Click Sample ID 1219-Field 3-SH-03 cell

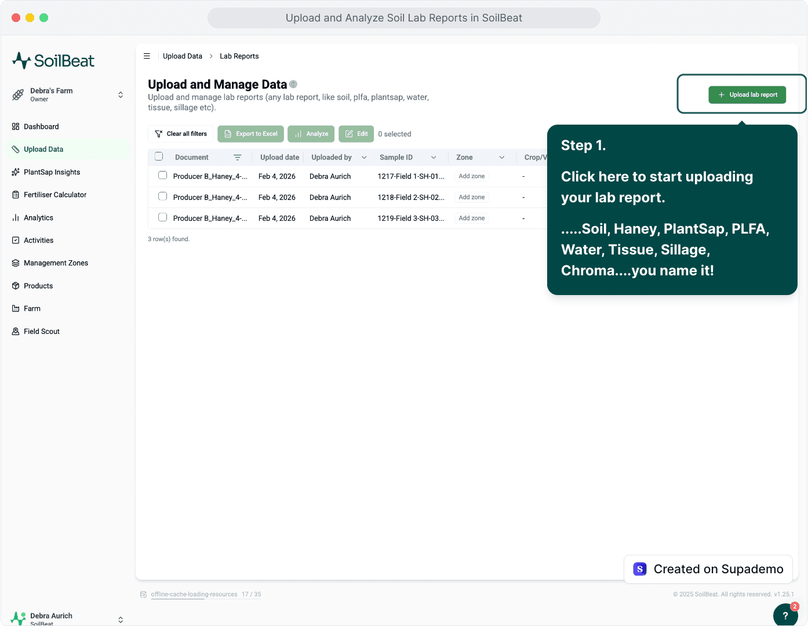412,219
